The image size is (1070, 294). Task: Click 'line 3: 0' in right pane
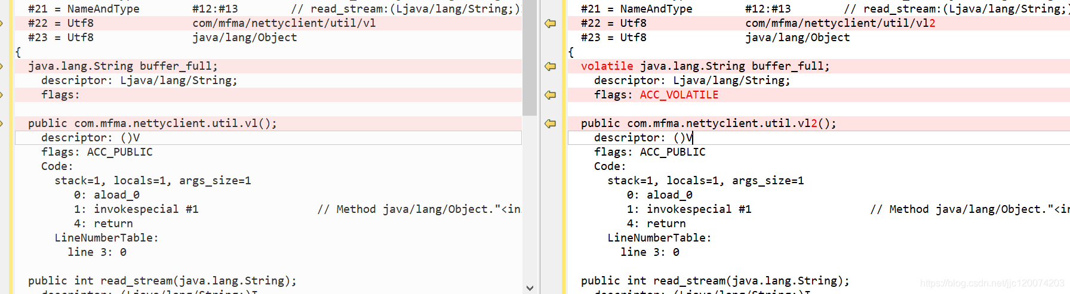pos(650,252)
